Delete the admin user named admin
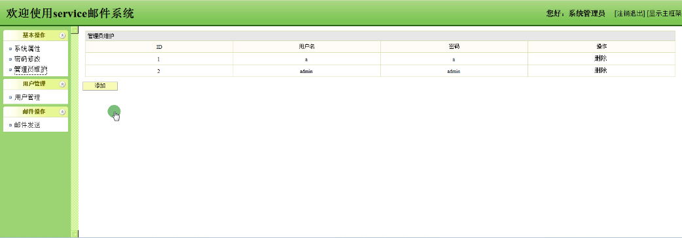Viewport: 682px width, 238px height. point(601,70)
